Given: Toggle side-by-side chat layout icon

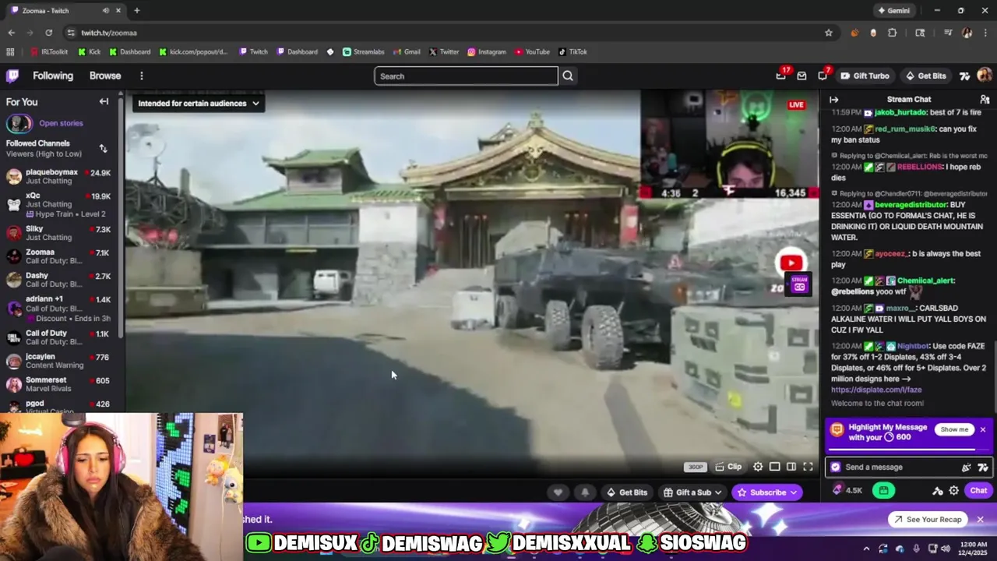Looking at the screenshot, I should (791, 467).
